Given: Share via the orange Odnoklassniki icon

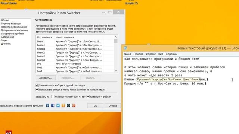Looking at the screenshot, I should click(63, 105).
